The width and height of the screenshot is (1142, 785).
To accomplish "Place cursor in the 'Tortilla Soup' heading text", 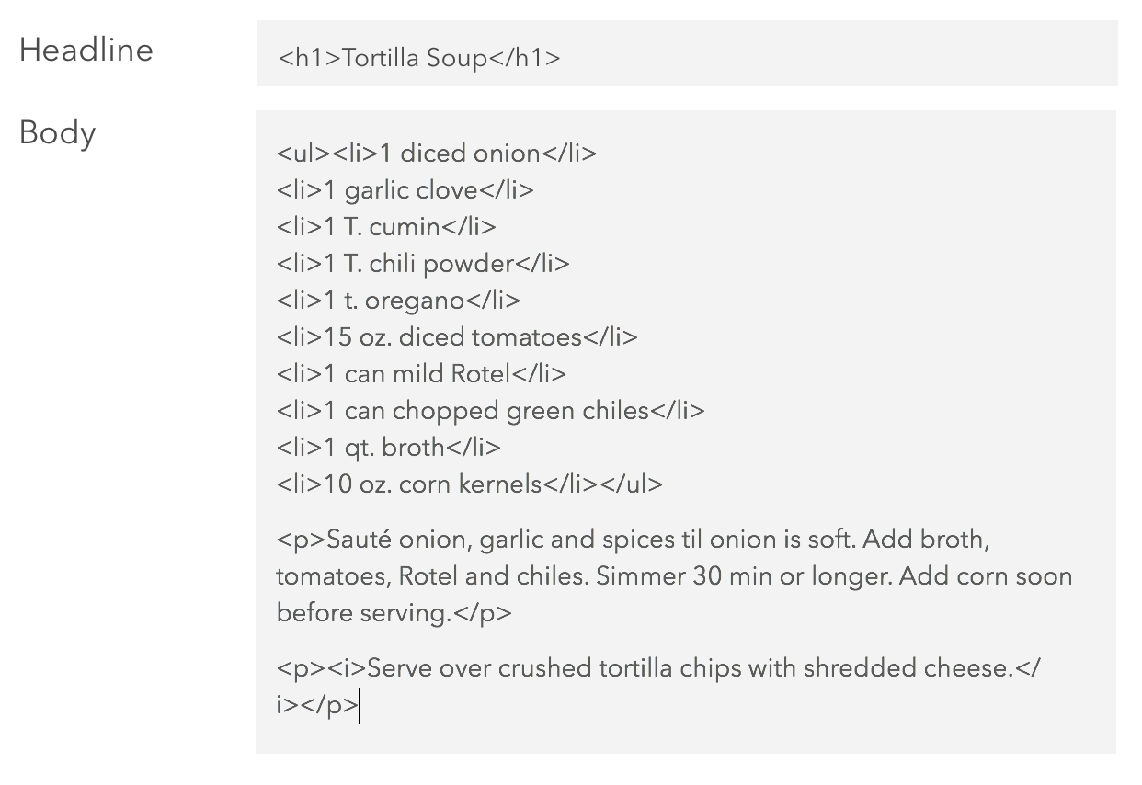I will [415, 58].
